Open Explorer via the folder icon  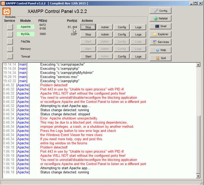point(160,34)
